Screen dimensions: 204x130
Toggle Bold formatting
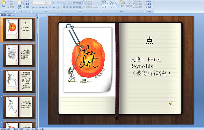[34, 7]
